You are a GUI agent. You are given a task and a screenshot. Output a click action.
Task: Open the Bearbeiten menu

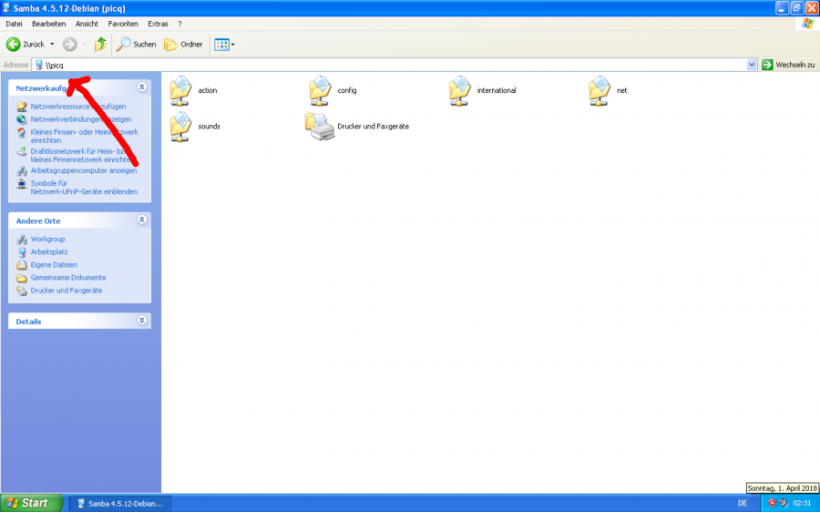coord(48,23)
